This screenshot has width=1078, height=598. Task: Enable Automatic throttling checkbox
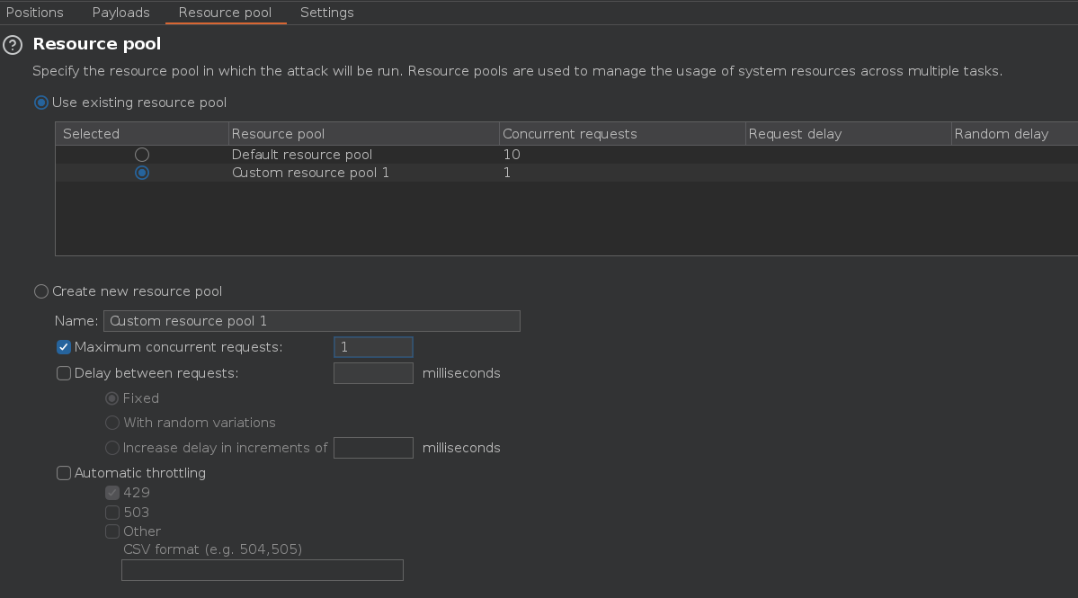(x=64, y=473)
